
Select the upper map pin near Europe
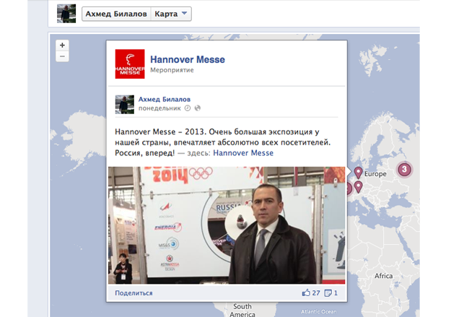click(x=358, y=173)
